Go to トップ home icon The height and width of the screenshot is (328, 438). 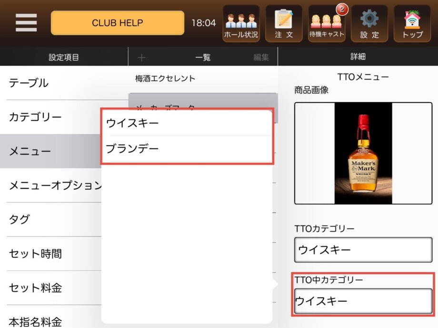pyautogui.click(x=412, y=23)
